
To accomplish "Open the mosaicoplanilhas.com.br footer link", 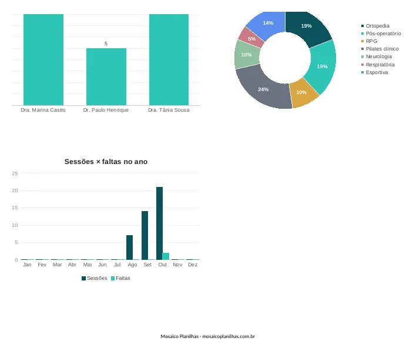I will pyautogui.click(x=229, y=336).
